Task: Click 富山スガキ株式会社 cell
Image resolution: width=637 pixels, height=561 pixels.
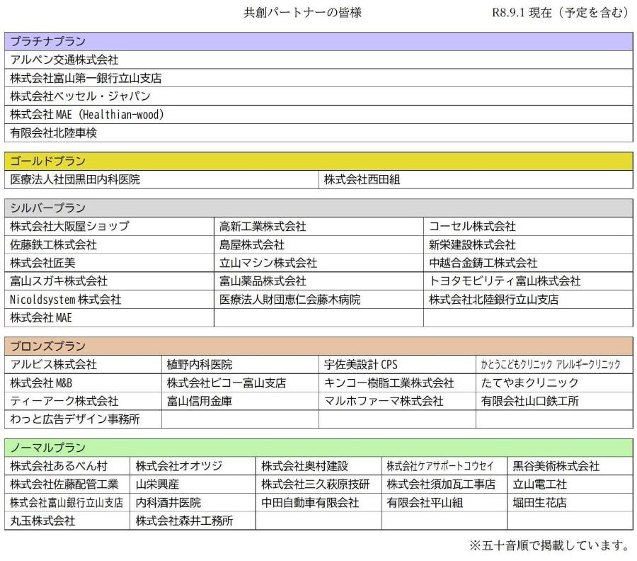Action: [x=109, y=281]
